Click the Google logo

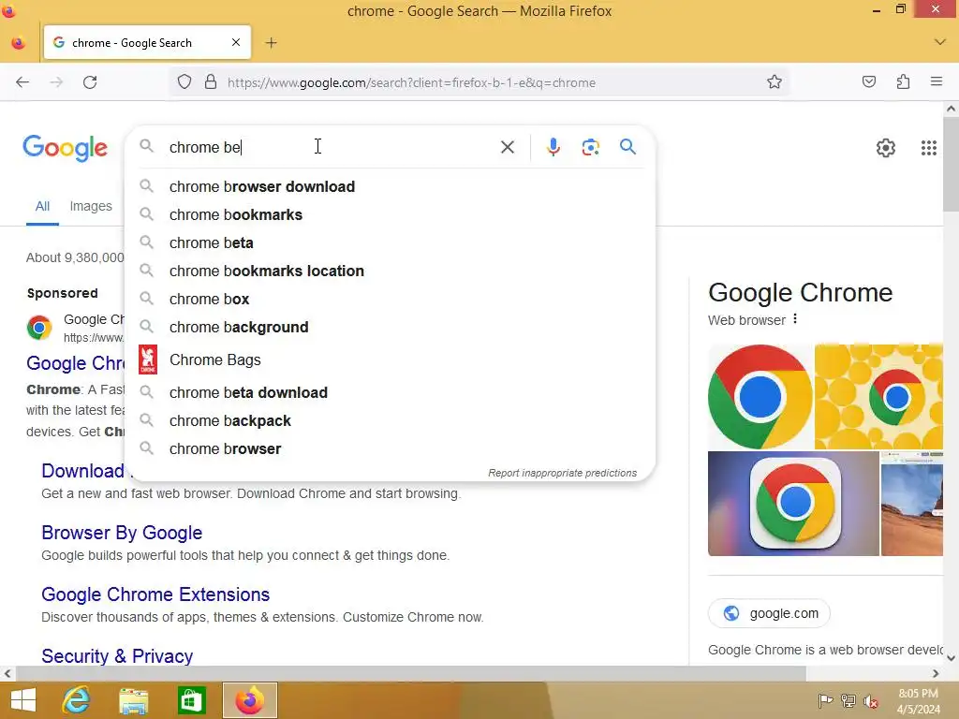click(x=65, y=148)
